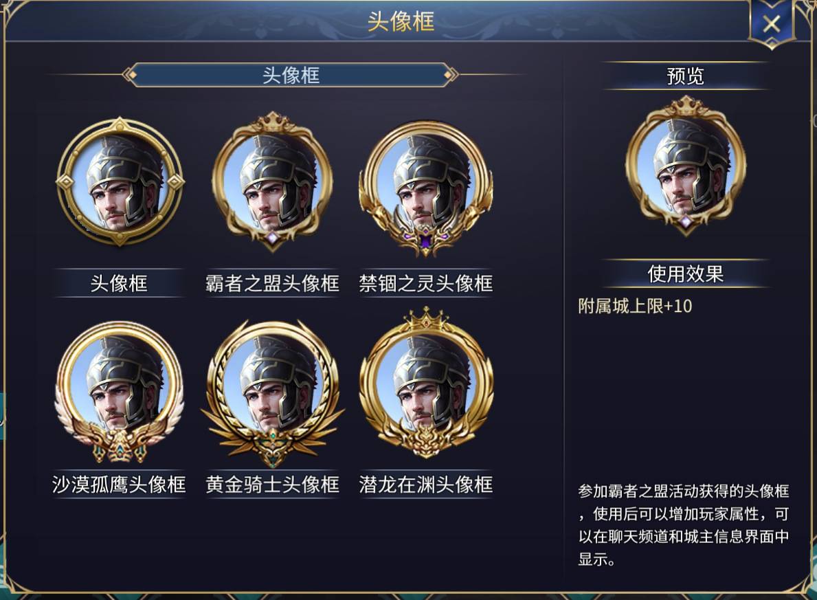Click the 沙漠孤鹰头像框 name label

point(120,485)
